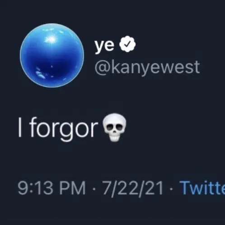This screenshot has height=225, width=225.
Task: Select the word "forgor" in the tweet
Action: click(x=64, y=129)
